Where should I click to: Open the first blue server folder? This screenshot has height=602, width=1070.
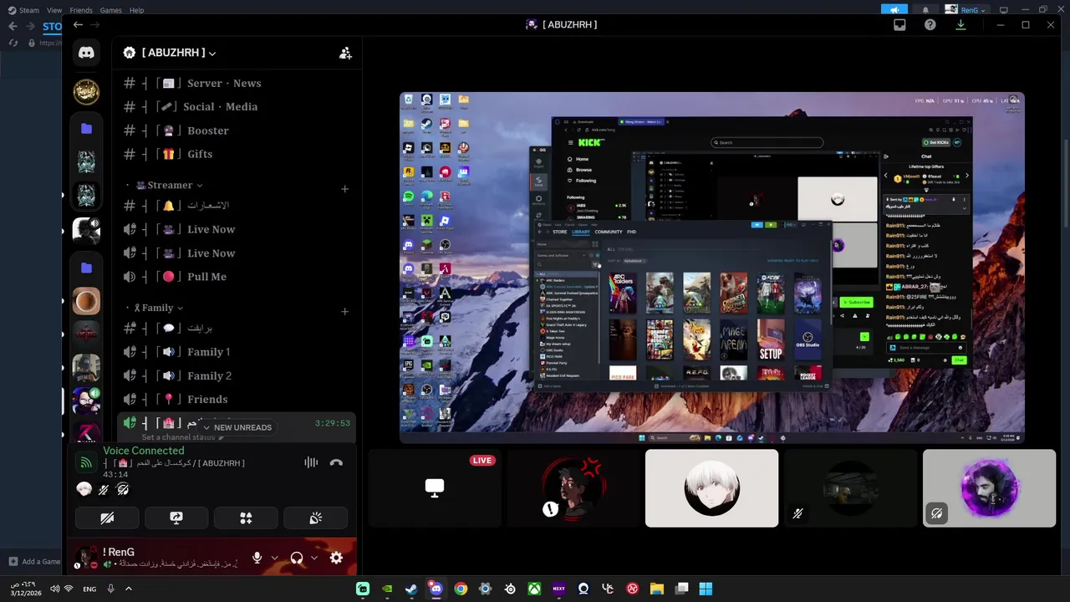click(x=86, y=129)
